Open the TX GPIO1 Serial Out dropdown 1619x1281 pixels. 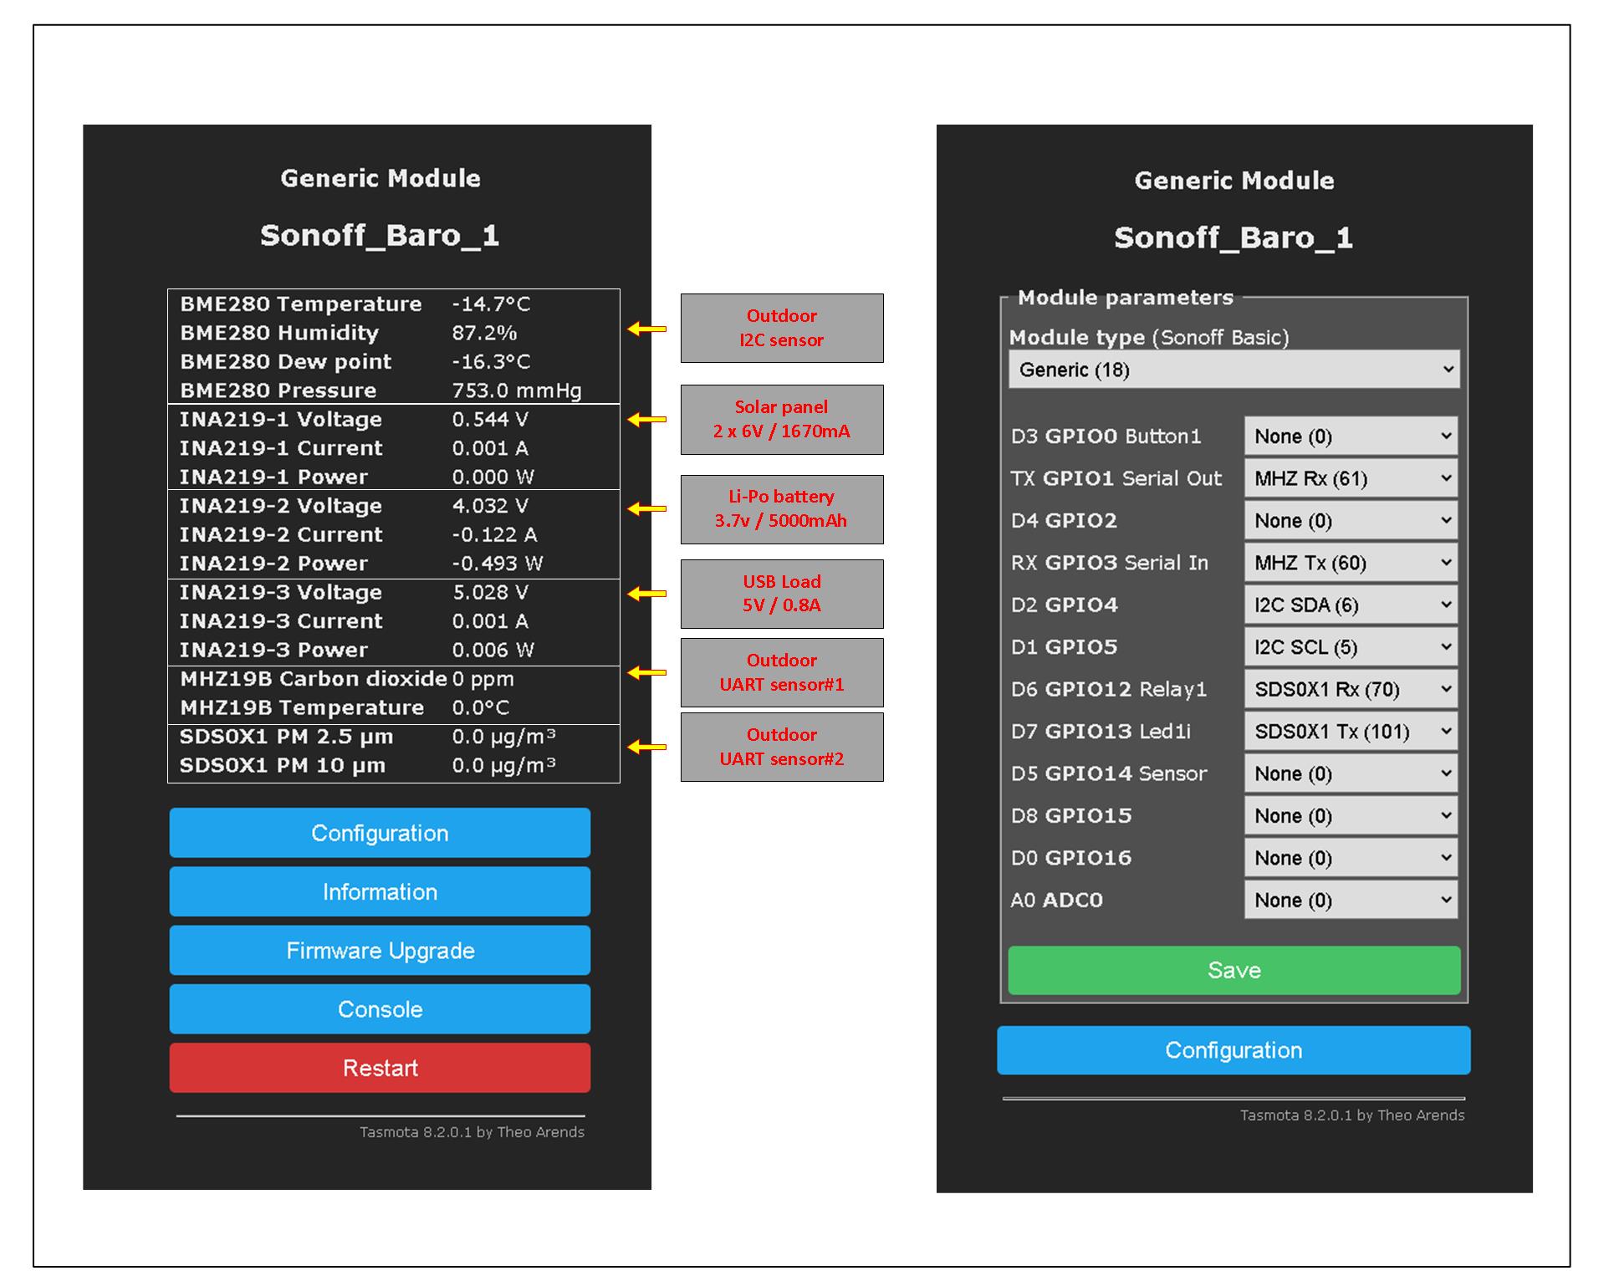pos(1350,478)
